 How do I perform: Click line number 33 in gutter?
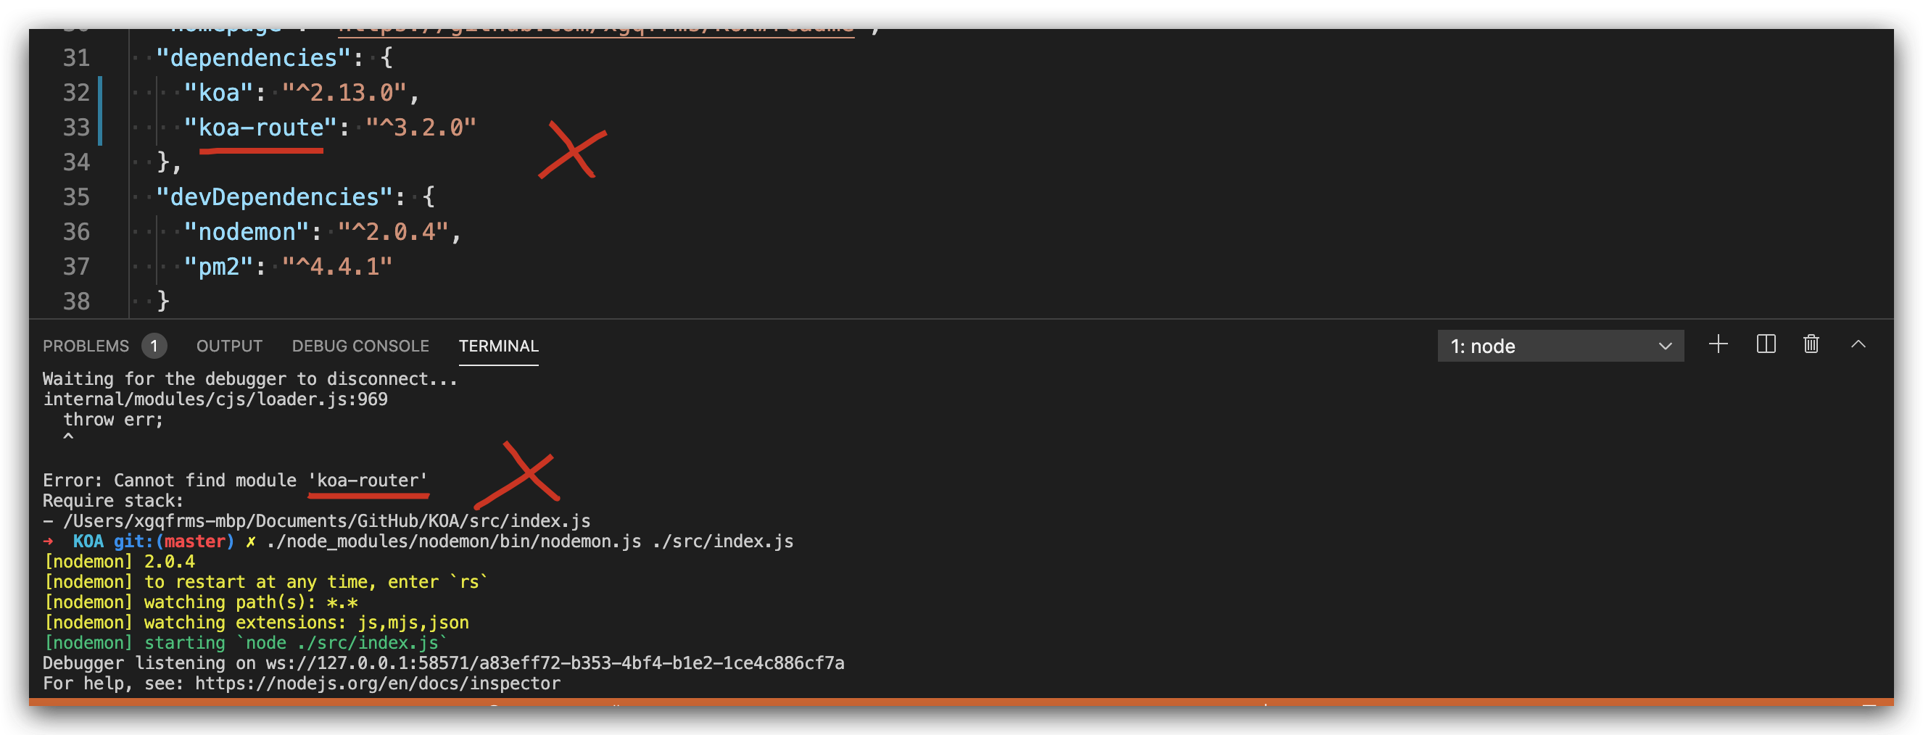coord(76,128)
